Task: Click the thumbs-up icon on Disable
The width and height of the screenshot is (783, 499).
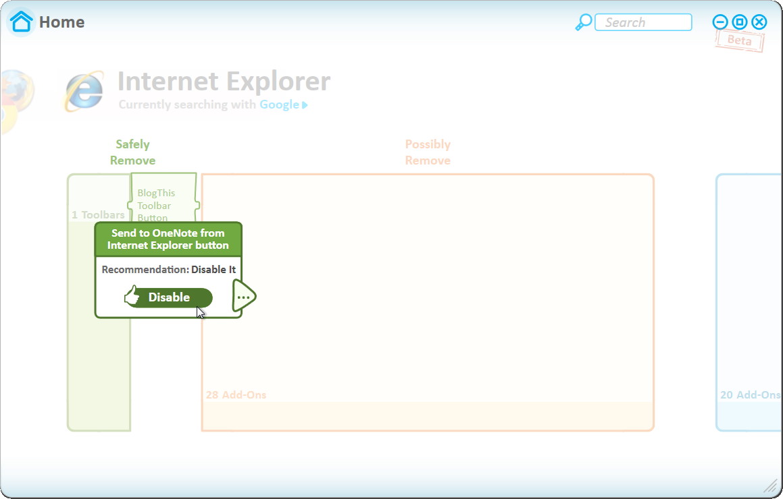Action: tap(132, 295)
